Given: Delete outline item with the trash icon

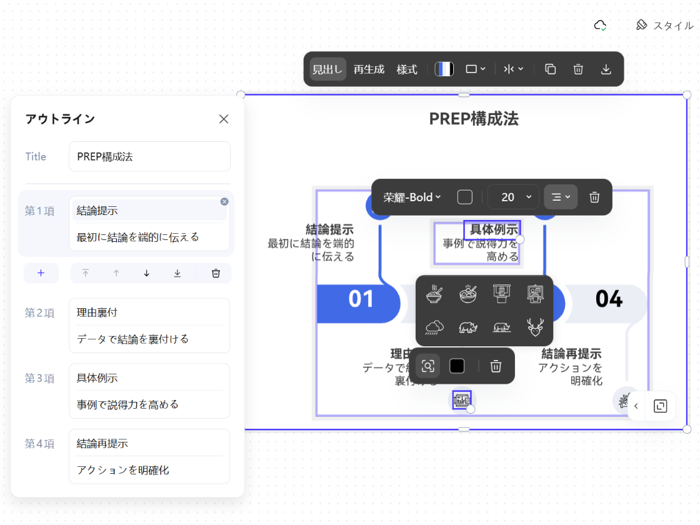Looking at the screenshot, I should [216, 273].
